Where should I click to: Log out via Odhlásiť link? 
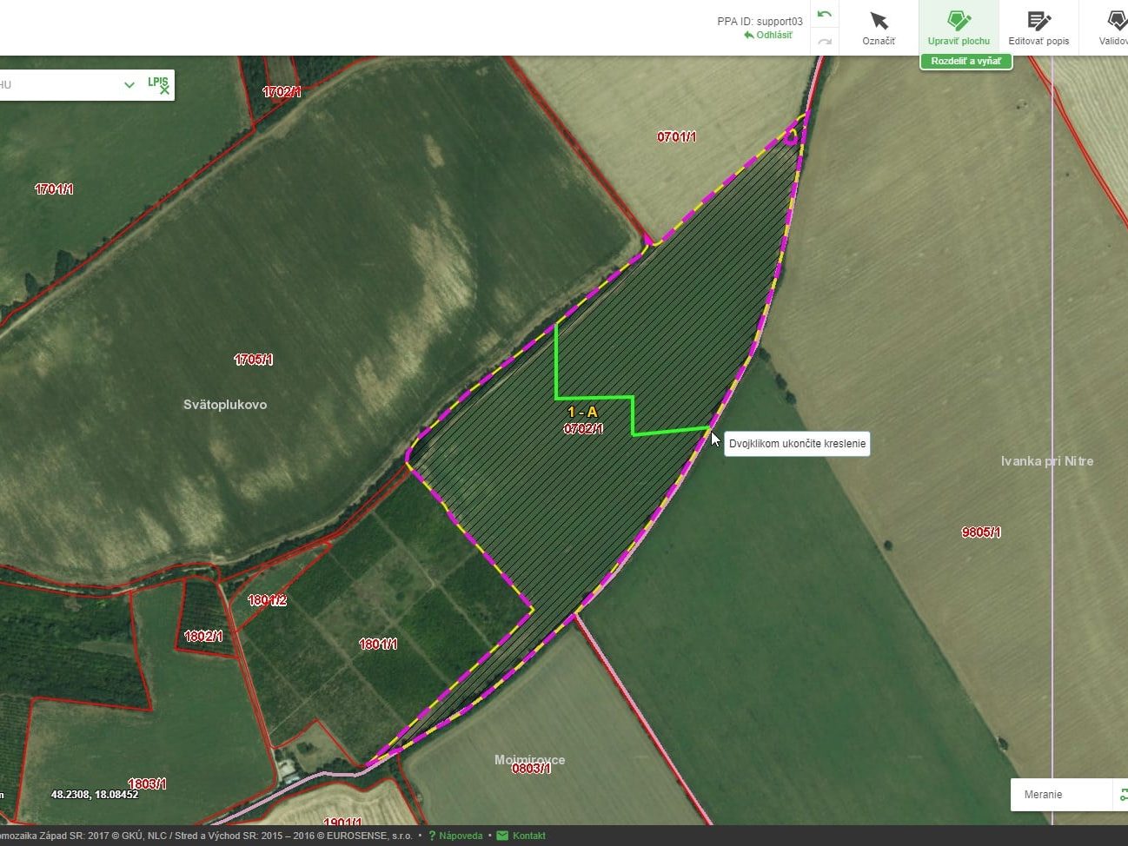(x=768, y=36)
